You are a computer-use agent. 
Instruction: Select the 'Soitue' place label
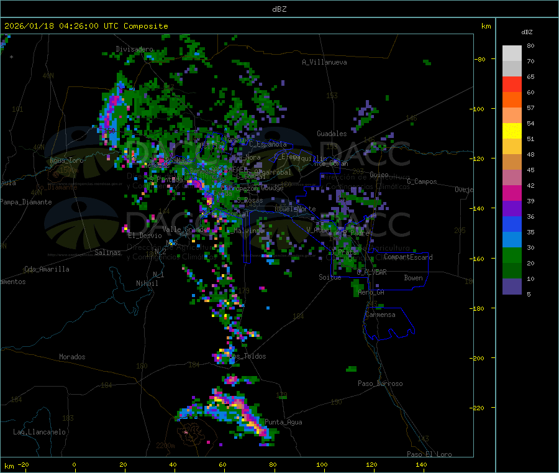tap(330, 277)
